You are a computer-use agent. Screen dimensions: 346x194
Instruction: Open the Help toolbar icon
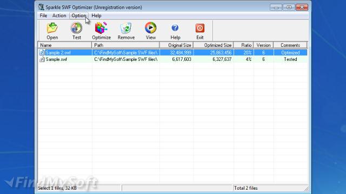[x=175, y=31]
